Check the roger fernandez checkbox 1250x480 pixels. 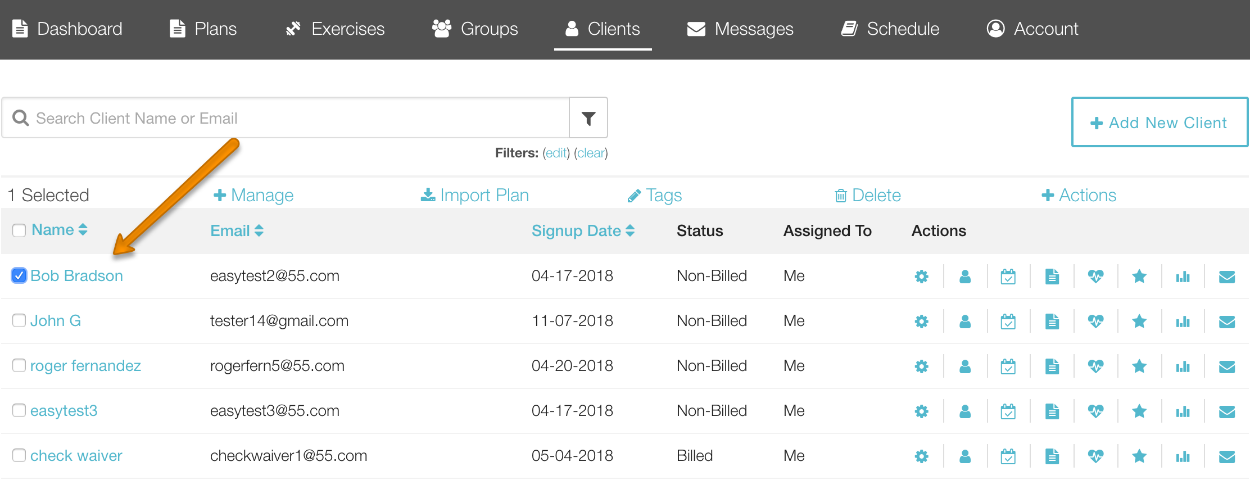[x=19, y=365]
